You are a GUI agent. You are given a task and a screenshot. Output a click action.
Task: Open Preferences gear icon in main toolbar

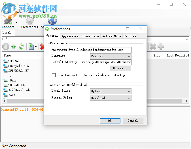tap(30, 21)
